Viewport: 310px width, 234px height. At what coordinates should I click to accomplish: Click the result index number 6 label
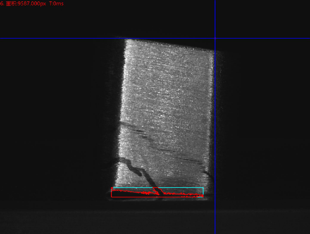2,4
